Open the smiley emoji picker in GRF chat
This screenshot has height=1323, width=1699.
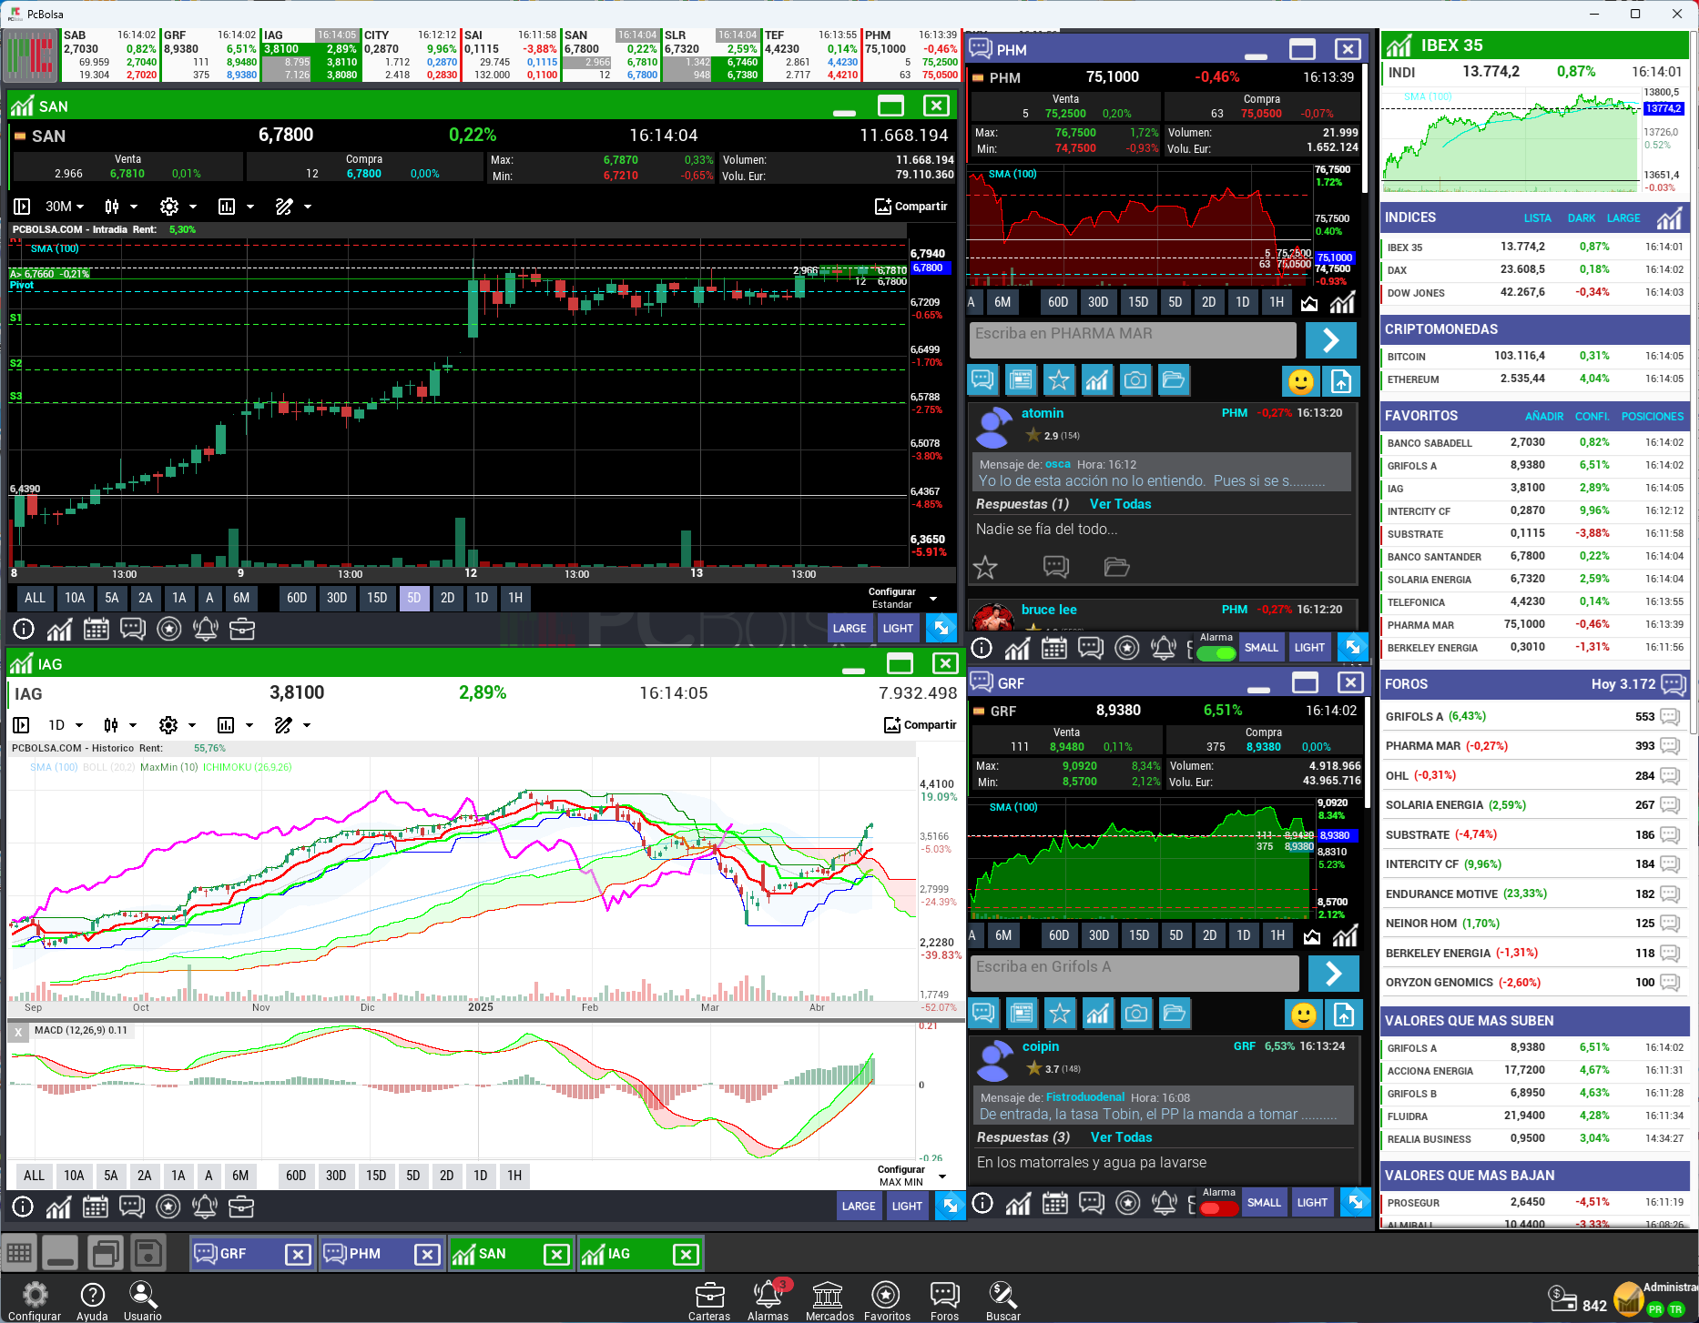(1304, 1014)
